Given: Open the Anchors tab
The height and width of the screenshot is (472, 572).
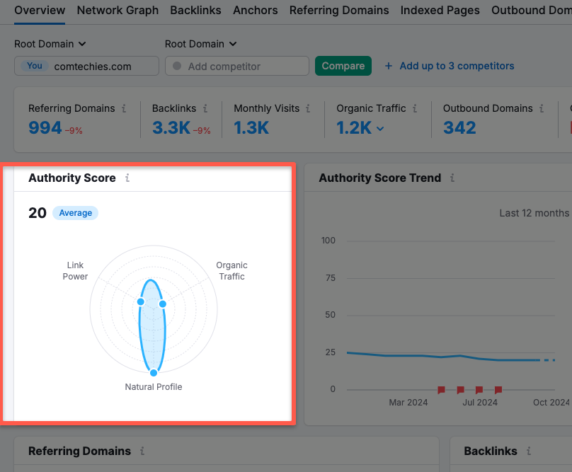Looking at the screenshot, I should click(255, 11).
